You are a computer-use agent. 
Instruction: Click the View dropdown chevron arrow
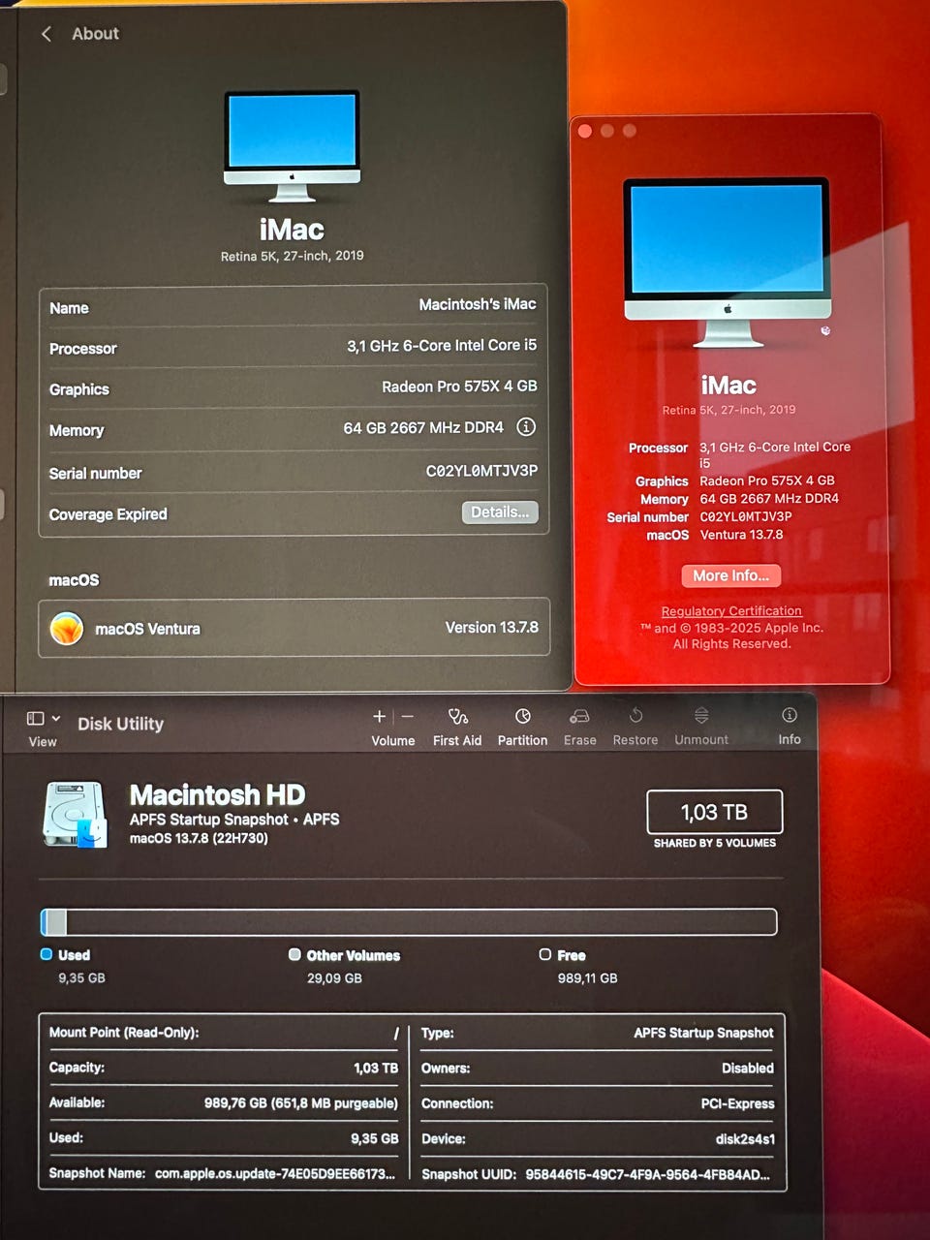tap(56, 718)
